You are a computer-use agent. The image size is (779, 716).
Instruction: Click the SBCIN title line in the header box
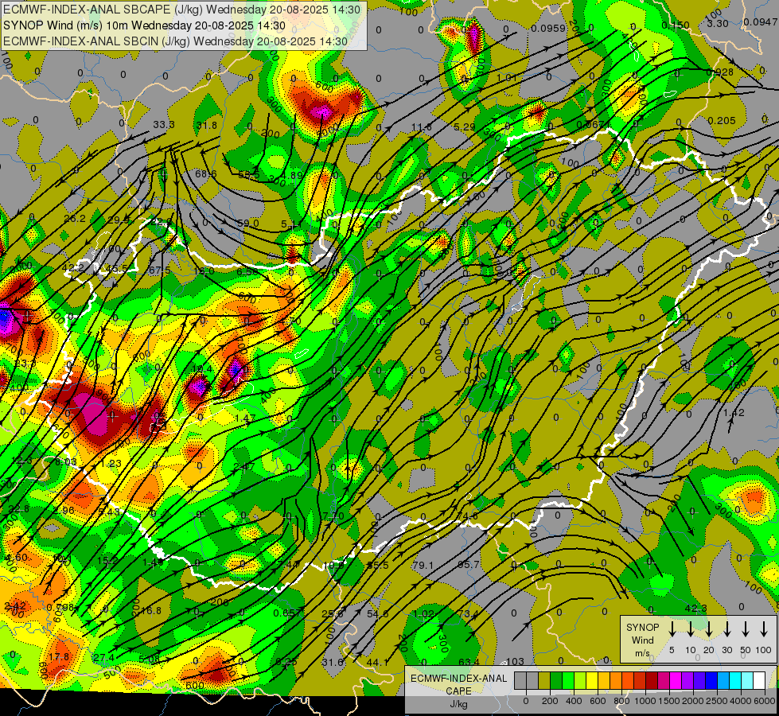175,41
